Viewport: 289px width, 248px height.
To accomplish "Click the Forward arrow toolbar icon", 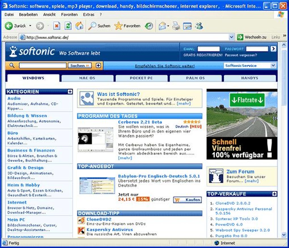I will [40, 26].
